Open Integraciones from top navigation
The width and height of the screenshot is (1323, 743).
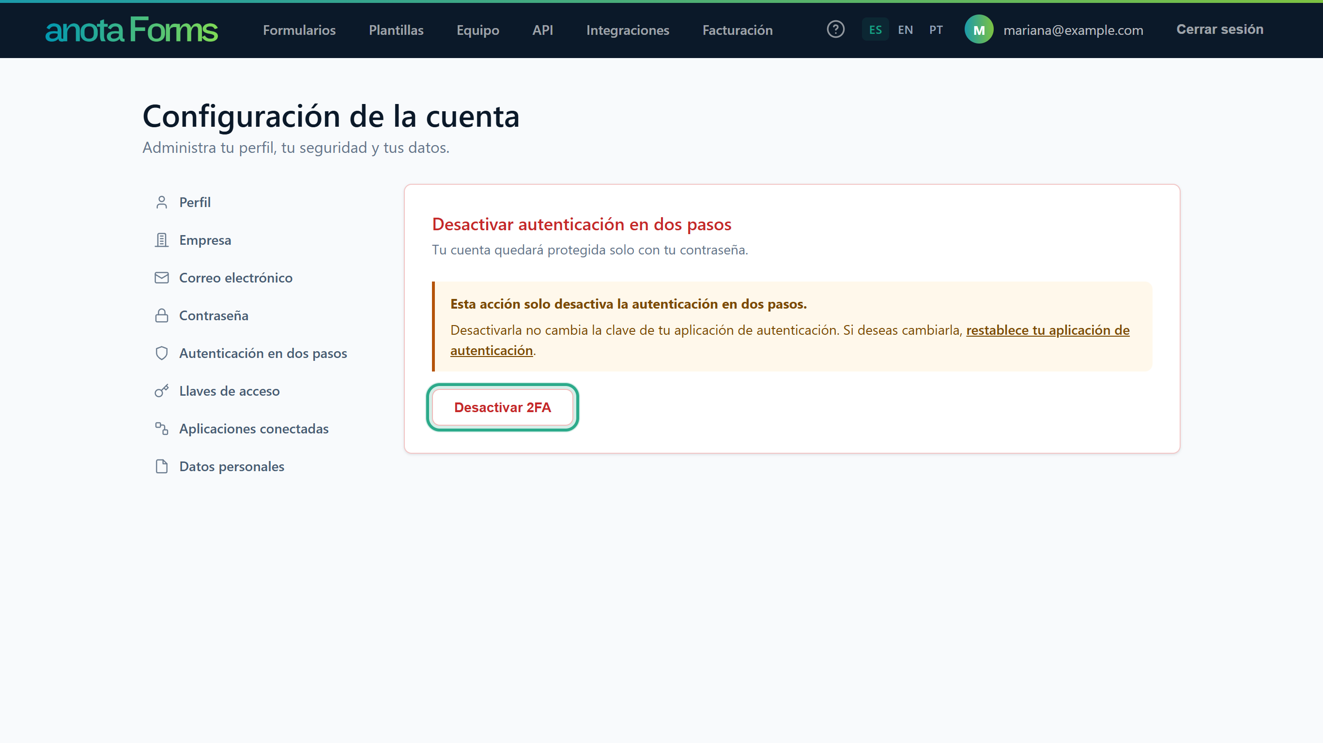tap(628, 30)
